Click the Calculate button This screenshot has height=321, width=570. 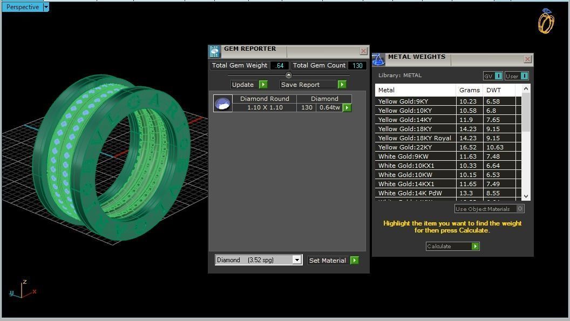click(x=452, y=246)
